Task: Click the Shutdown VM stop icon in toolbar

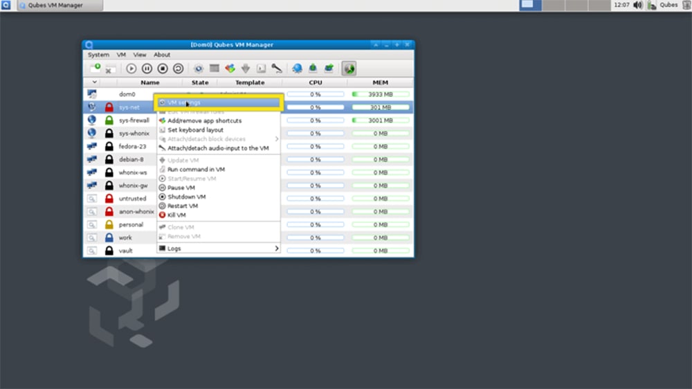Action: pos(163,69)
